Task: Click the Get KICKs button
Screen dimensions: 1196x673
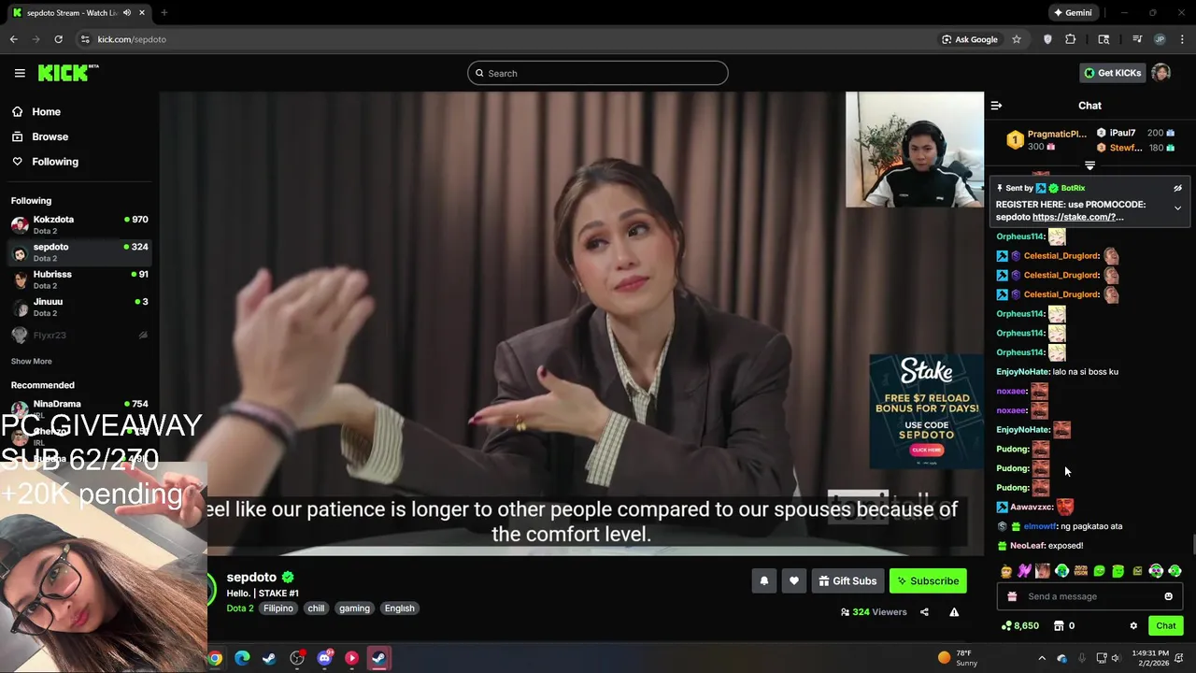Action: [1112, 73]
